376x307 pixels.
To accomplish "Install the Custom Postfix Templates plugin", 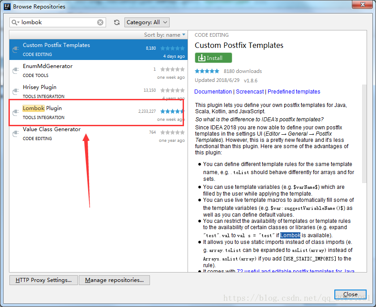I will [x=214, y=58].
